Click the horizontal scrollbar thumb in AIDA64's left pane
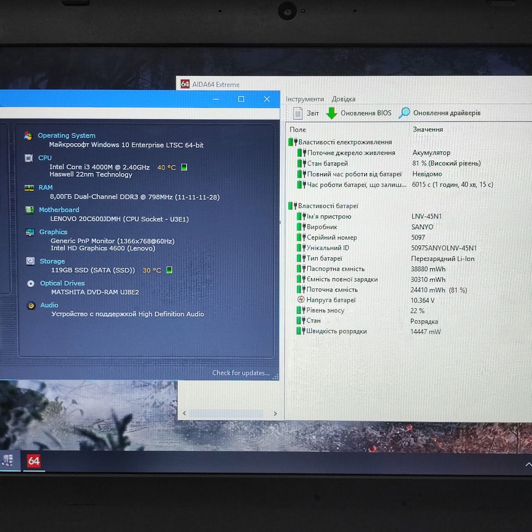 [x=226, y=413]
